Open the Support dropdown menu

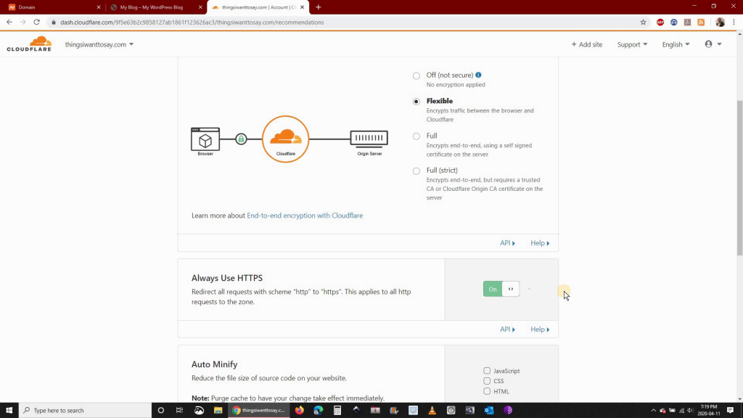pyautogui.click(x=632, y=44)
